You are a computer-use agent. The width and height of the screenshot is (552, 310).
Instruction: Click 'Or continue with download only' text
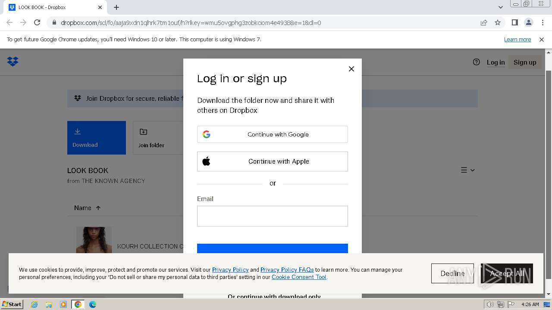click(x=274, y=296)
